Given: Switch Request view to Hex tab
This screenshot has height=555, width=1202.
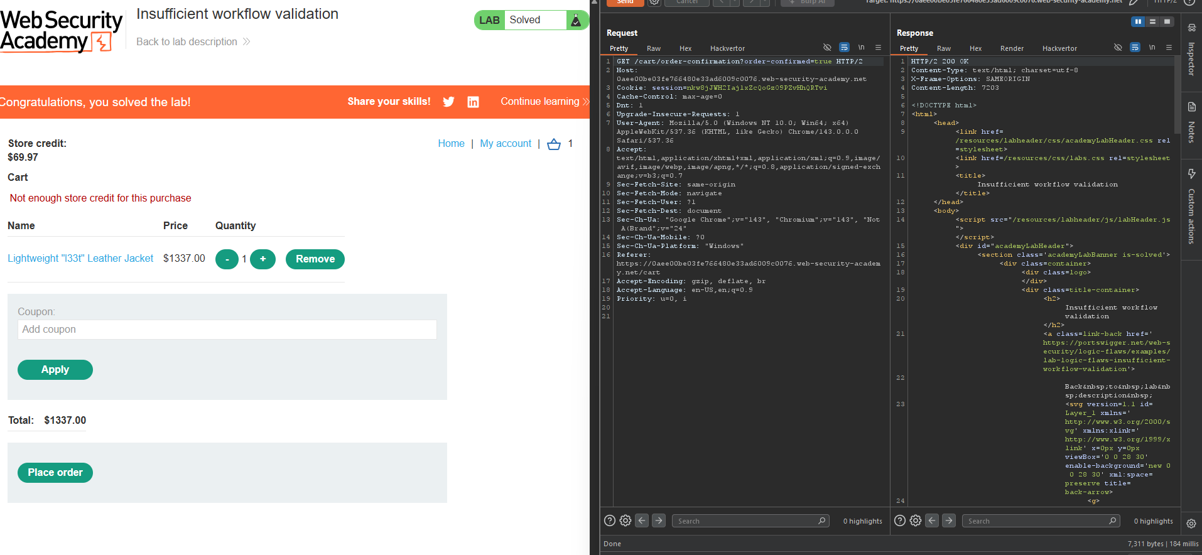Looking at the screenshot, I should 685,48.
